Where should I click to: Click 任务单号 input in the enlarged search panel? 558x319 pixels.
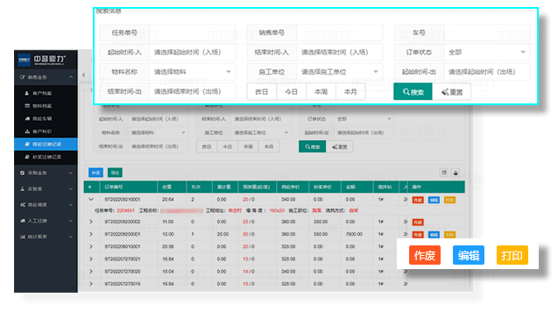(193, 32)
